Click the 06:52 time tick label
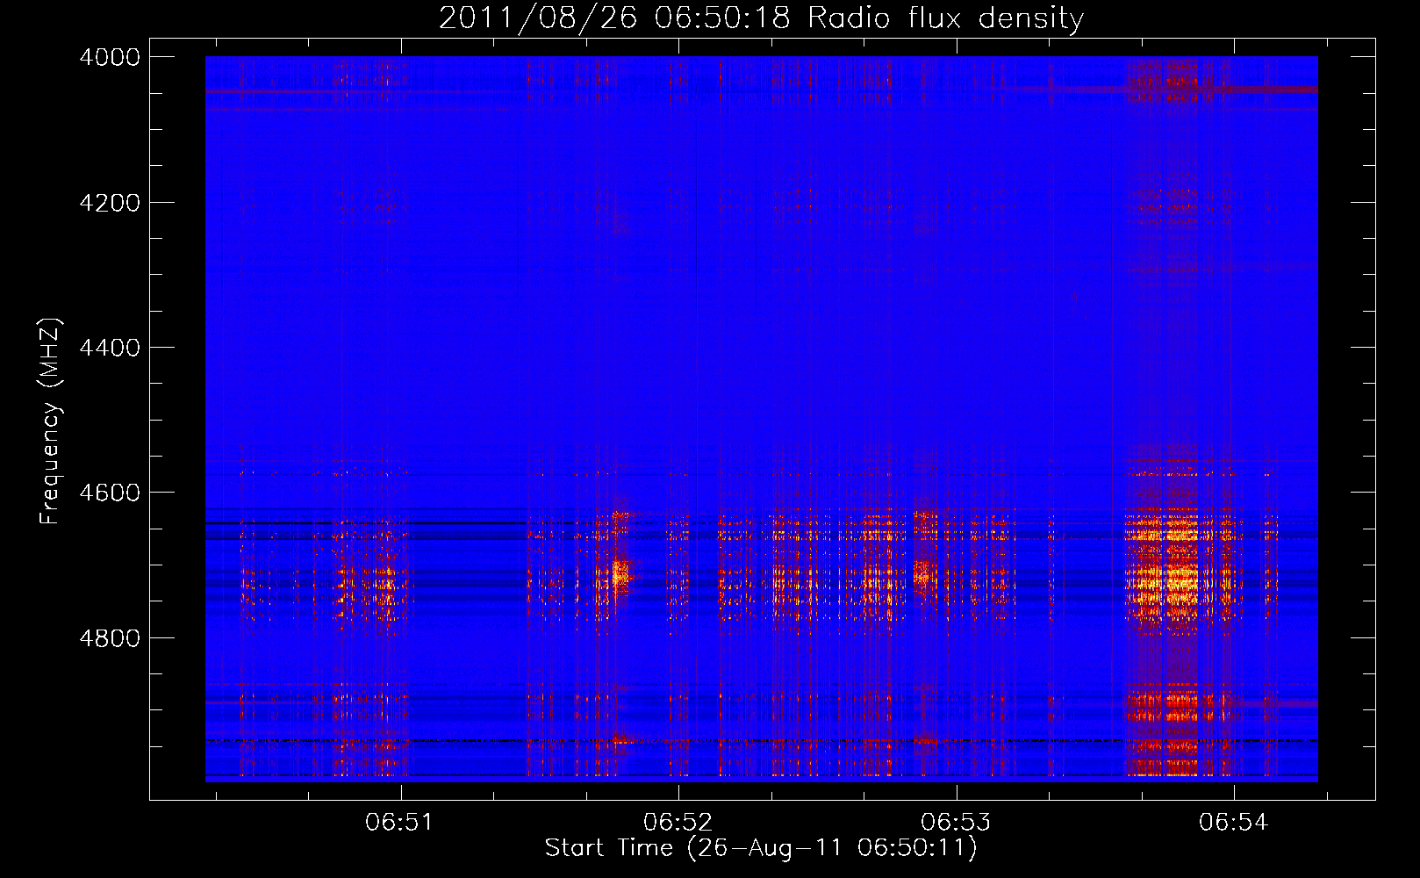Viewport: 1420px width, 878px height. pos(678,823)
